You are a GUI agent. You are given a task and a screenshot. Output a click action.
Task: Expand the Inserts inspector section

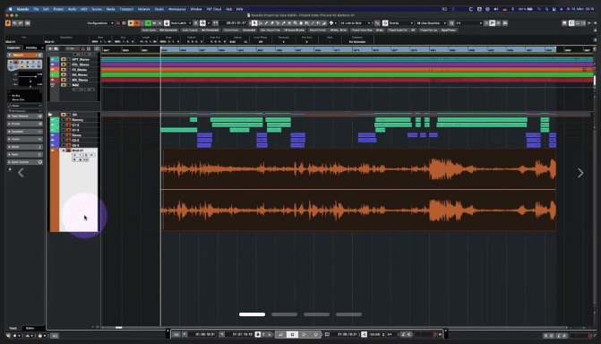click(25, 139)
